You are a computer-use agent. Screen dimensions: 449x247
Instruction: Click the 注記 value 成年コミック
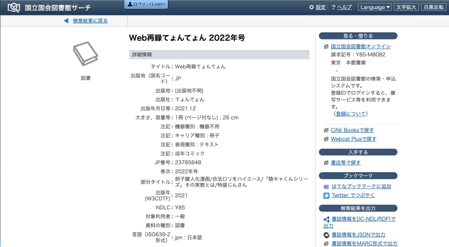pyautogui.click(x=190, y=153)
